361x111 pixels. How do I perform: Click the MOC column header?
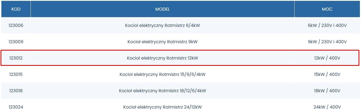coord(327,9)
